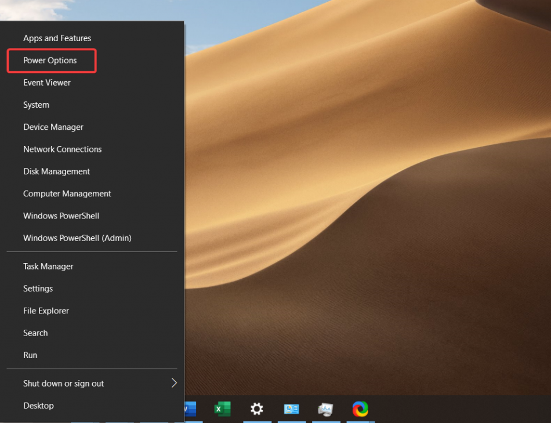
Task: Select Power Options from the menu
Action: (x=92, y=60)
